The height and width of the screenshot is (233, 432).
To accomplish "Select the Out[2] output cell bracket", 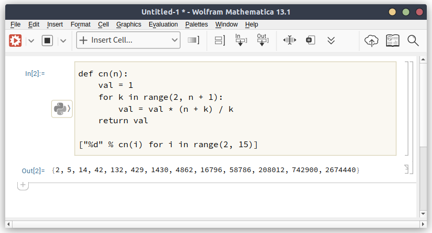I will pos(406,169).
